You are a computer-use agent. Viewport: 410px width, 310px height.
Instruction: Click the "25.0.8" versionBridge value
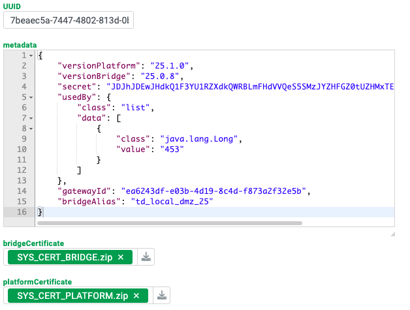point(160,76)
